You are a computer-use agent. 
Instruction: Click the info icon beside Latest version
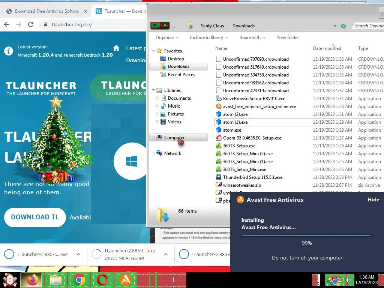(9, 51)
